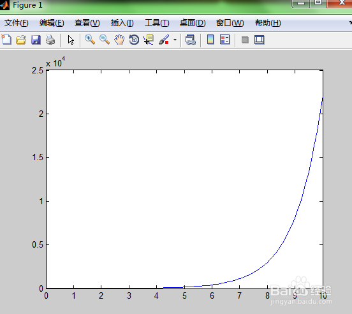Screen dimensions: 352x314
Task: Insert a legend using toolbar icon
Action: (225, 40)
